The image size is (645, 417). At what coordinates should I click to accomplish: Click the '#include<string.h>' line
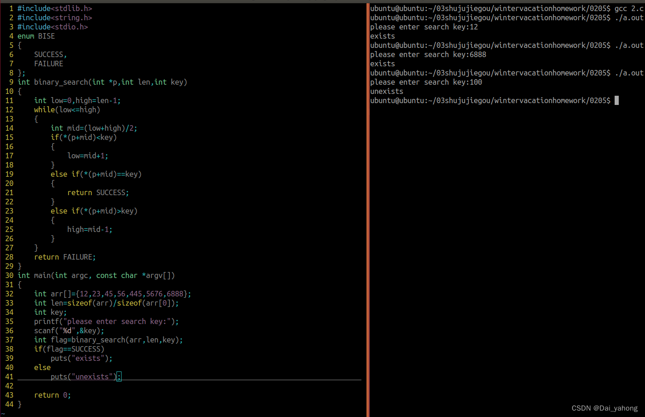55,17
